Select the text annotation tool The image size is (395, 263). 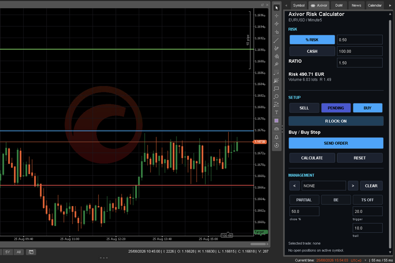pyautogui.click(x=276, y=113)
